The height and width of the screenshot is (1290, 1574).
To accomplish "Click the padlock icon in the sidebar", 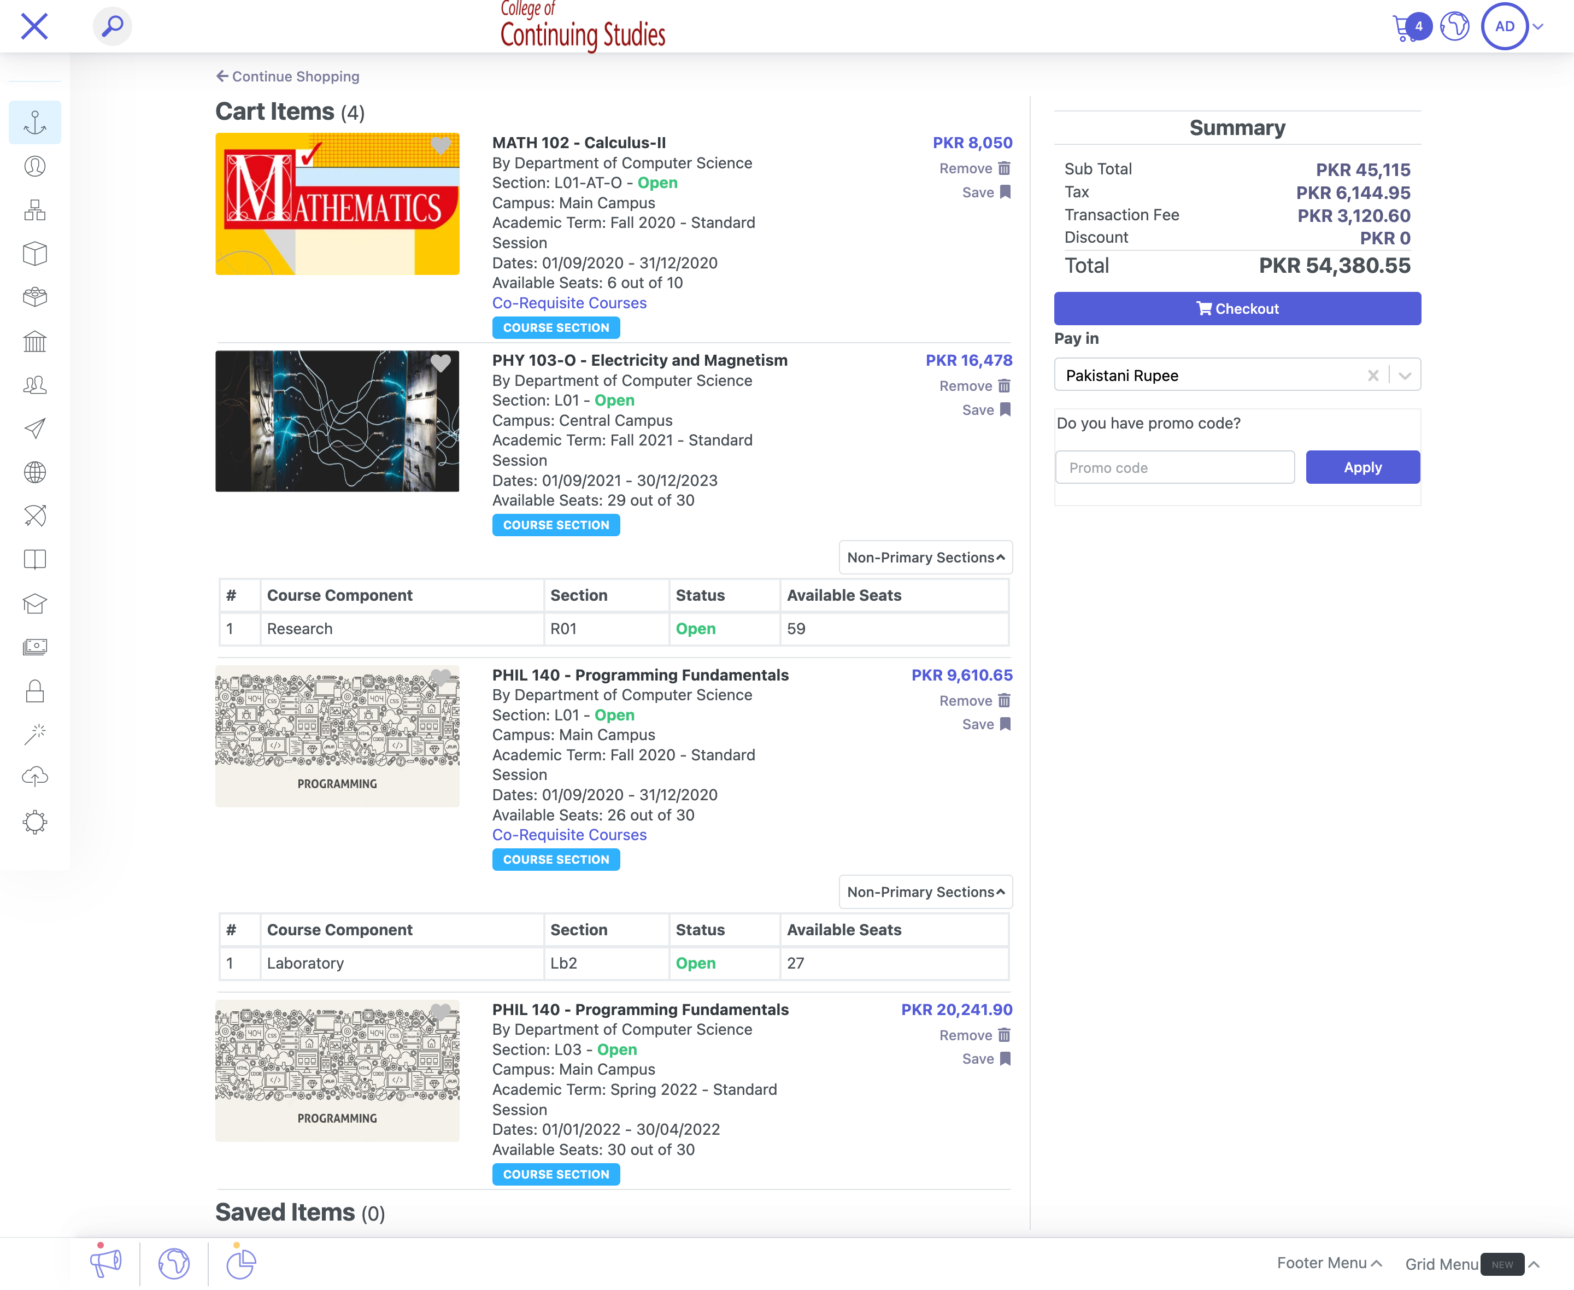I will 35,691.
